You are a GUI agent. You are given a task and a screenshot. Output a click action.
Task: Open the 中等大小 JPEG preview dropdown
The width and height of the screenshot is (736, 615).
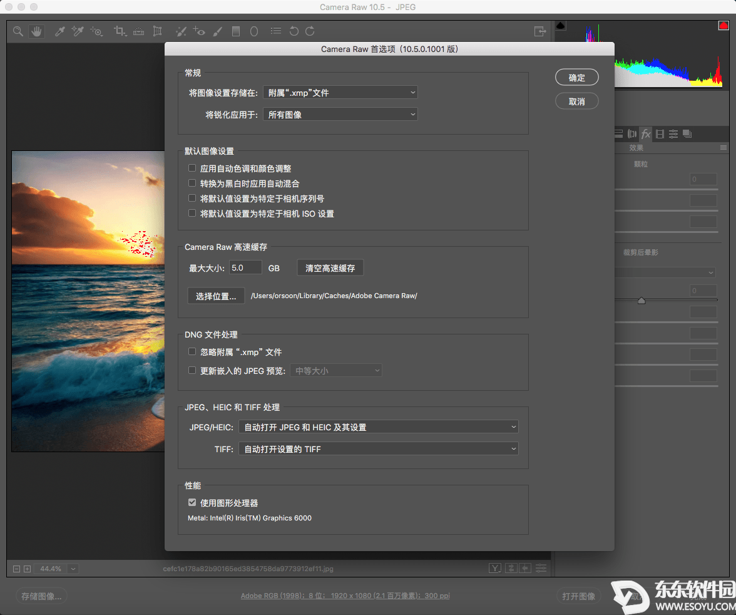coord(336,370)
